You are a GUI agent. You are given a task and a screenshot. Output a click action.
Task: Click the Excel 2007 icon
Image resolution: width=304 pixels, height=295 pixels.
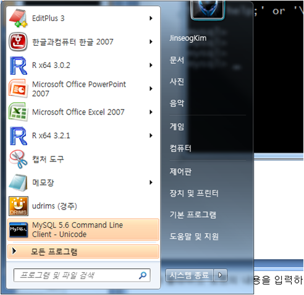18,112
